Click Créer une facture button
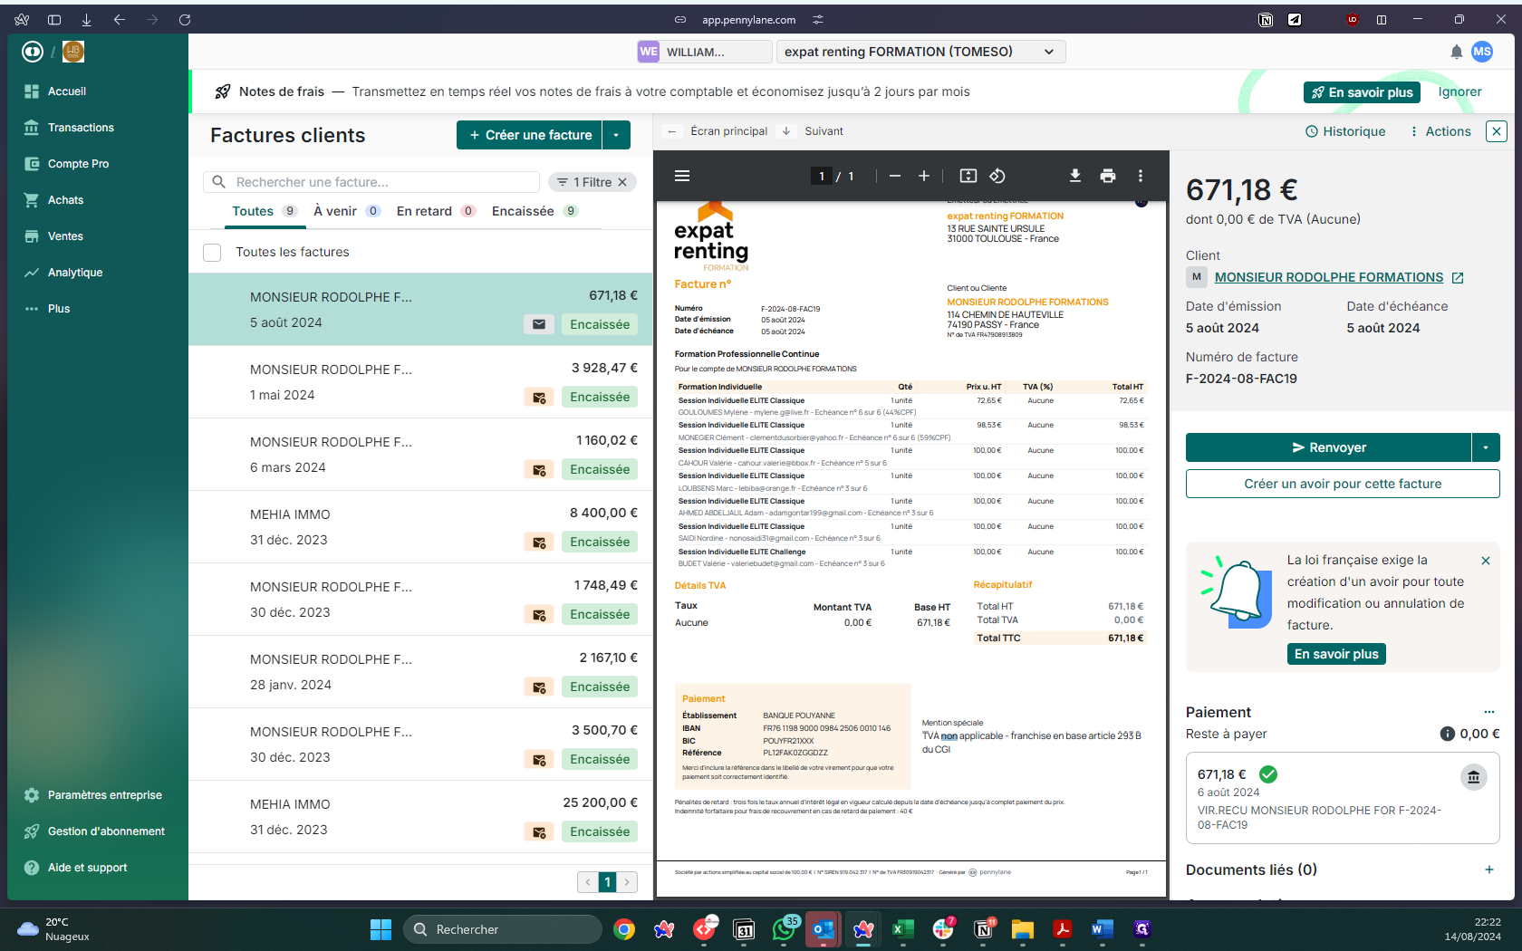The width and height of the screenshot is (1522, 951). [529, 135]
